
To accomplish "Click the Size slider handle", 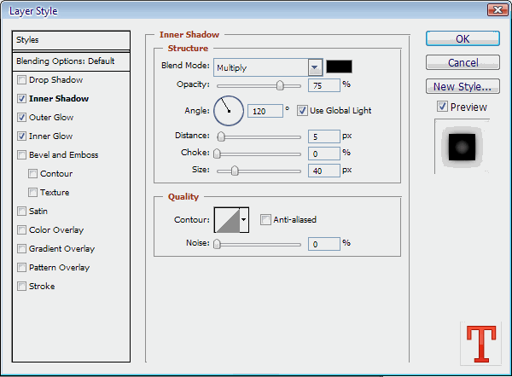I will click(x=235, y=171).
